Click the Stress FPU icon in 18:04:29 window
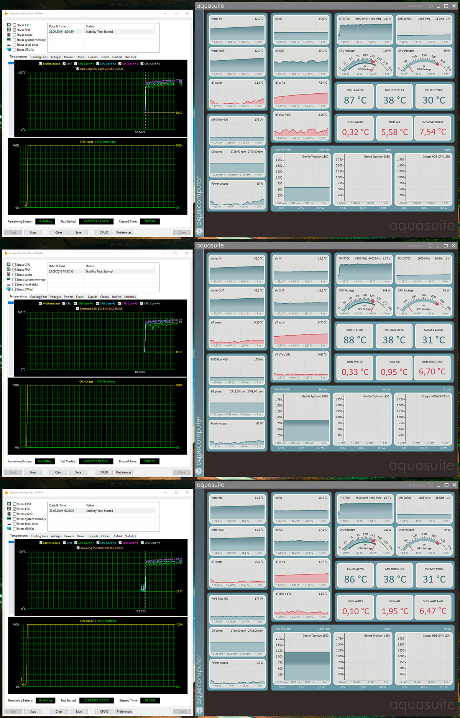460x718 pixels. pos(9,30)
